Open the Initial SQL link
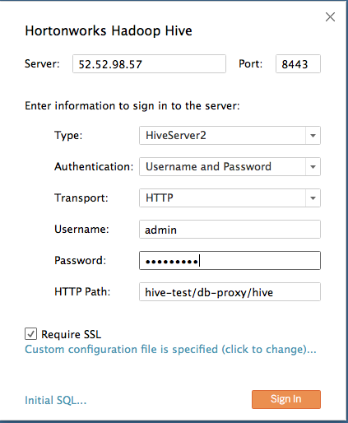The height and width of the screenshot is (423, 348). point(56,400)
